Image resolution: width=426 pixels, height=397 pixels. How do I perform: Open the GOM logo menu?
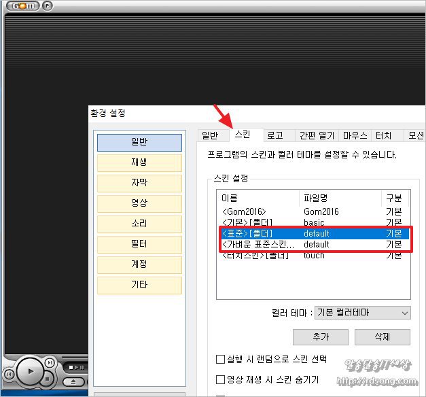(x=27, y=5)
